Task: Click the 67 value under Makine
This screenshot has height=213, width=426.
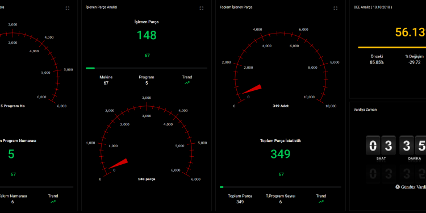Action: pyautogui.click(x=106, y=83)
